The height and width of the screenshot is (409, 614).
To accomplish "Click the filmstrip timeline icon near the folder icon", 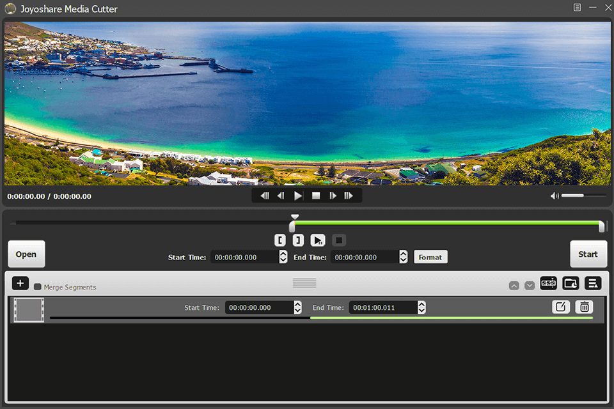I will [548, 283].
